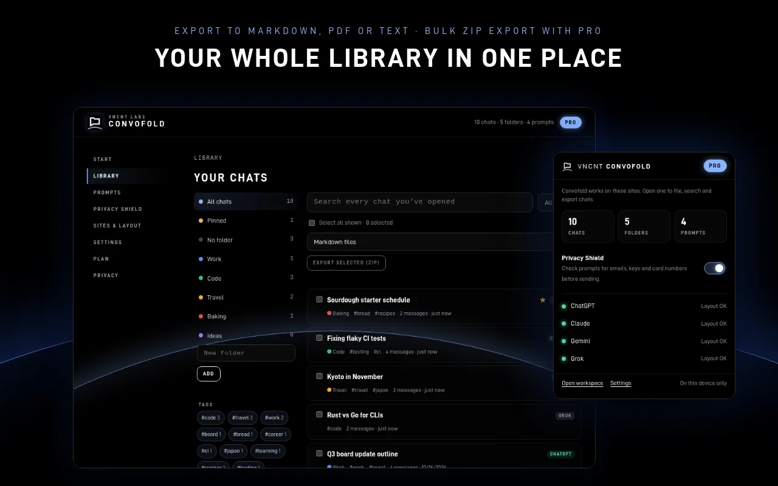Open the Start section in sidebar

[x=103, y=159]
